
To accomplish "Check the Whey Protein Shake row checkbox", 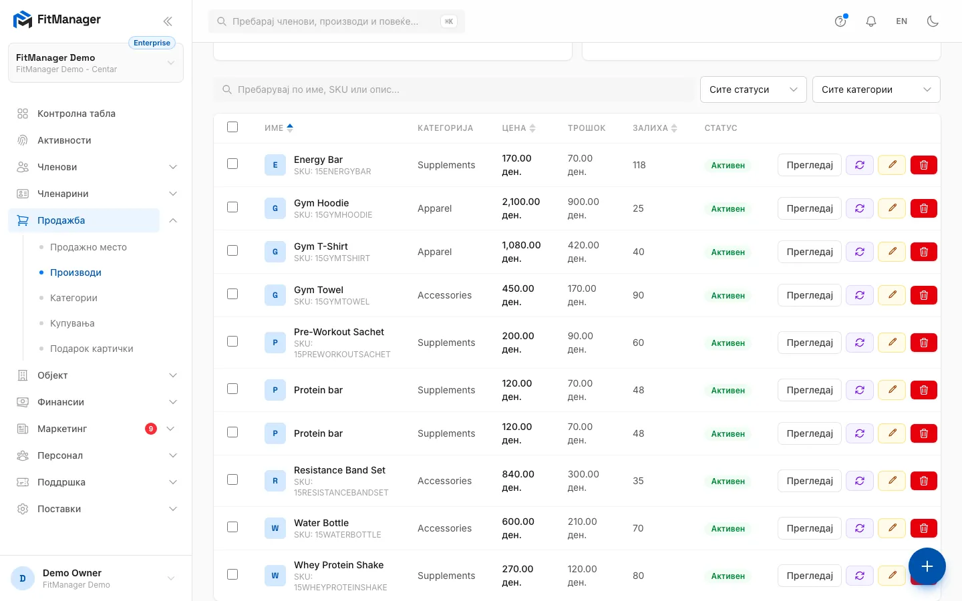I will [232, 574].
